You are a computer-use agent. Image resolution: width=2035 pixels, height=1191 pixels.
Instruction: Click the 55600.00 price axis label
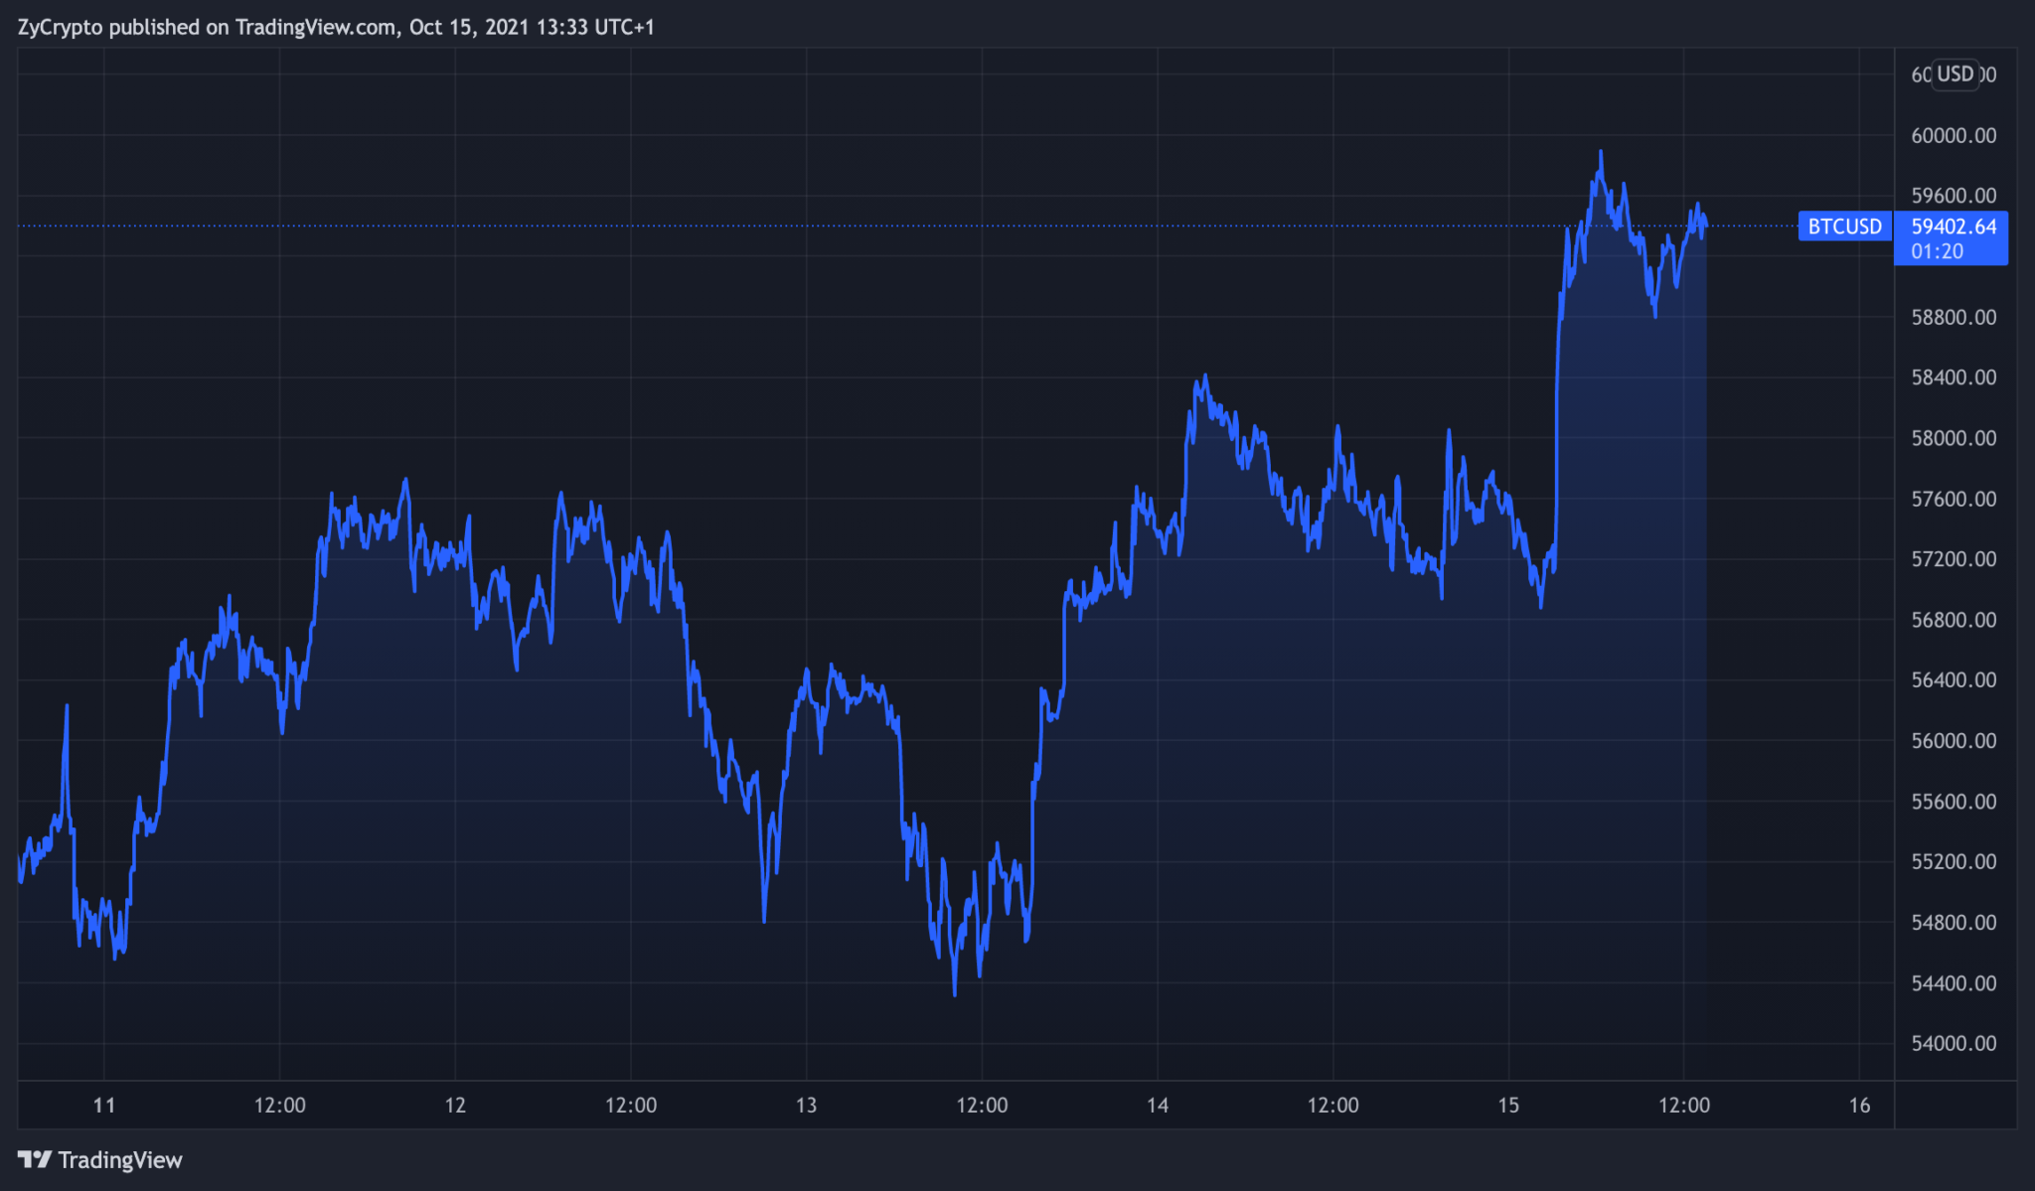[x=1954, y=802]
